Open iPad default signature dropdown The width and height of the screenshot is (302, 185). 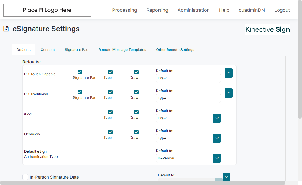point(217,118)
